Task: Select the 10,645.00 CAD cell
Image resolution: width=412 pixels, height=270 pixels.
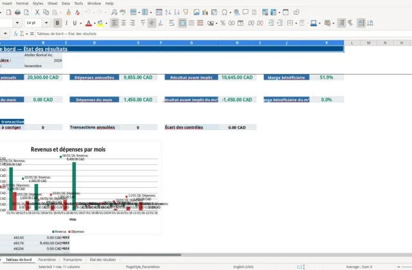Action: click(x=237, y=77)
